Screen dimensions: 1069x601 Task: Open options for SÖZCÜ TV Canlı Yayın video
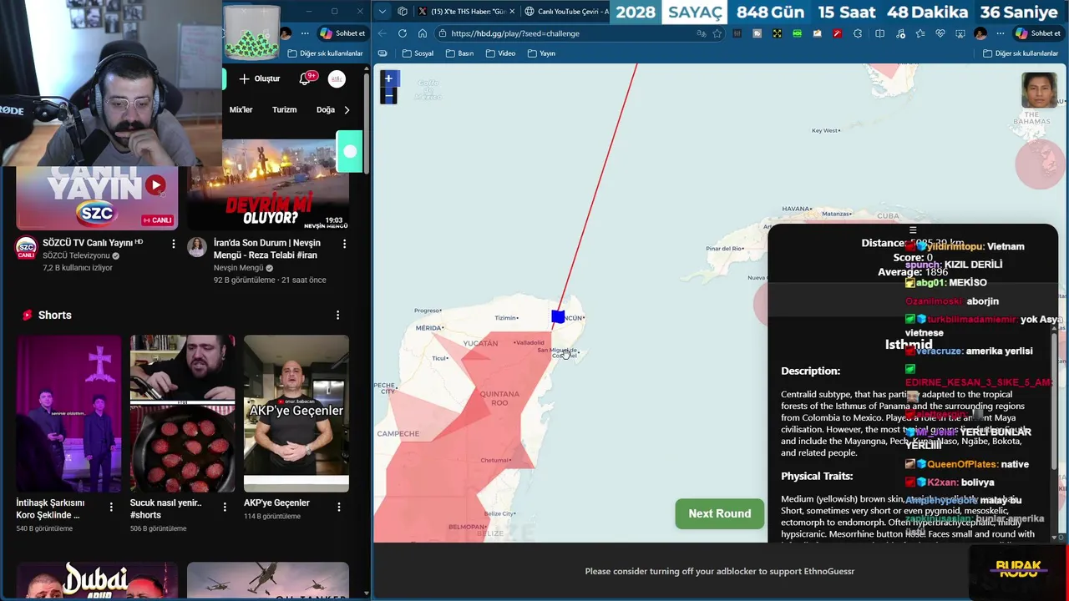tap(174, 244)
